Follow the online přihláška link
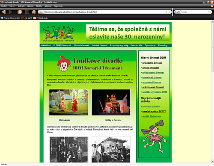Image resolution: width=214 pixels, height=166 pixels. [151, 68]
